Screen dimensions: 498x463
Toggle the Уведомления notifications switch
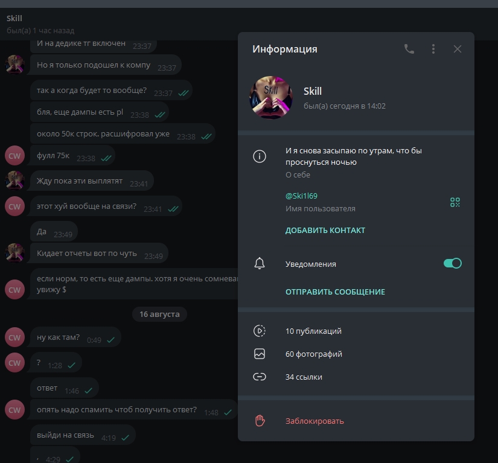452,263
